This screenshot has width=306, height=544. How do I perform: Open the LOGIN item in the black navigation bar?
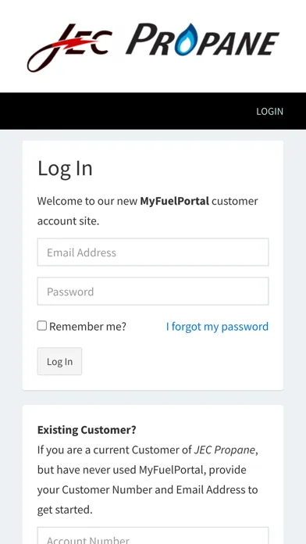[269, 111]
